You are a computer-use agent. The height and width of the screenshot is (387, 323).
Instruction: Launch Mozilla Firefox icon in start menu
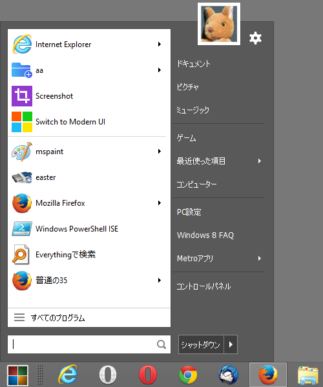22,203
